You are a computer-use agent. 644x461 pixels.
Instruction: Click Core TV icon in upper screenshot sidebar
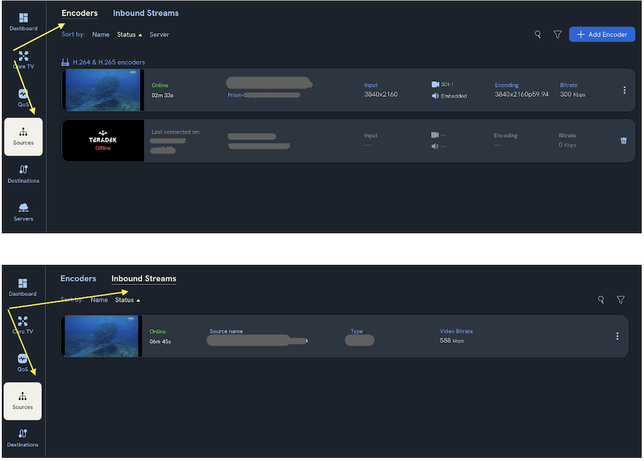click(x=23, y=59)
